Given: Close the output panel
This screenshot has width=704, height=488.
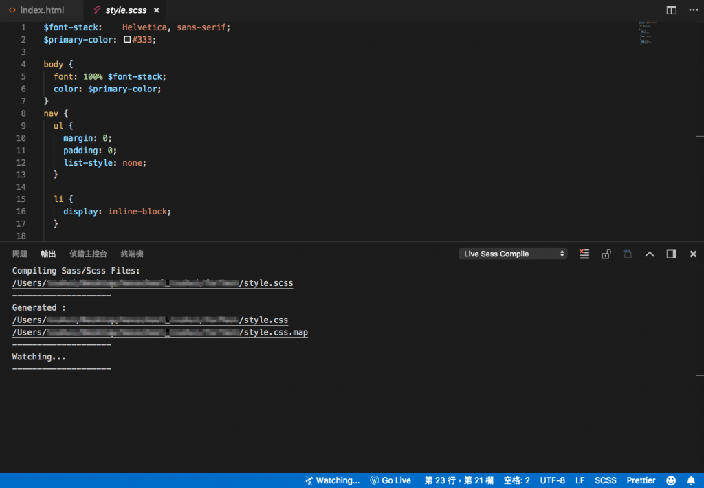Looking at the screenshot, I should 693,254.
